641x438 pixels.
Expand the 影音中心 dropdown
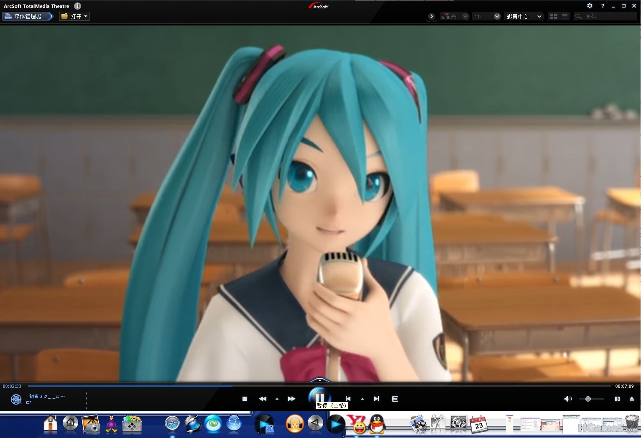pyautogui.click(x=539, y=16)
